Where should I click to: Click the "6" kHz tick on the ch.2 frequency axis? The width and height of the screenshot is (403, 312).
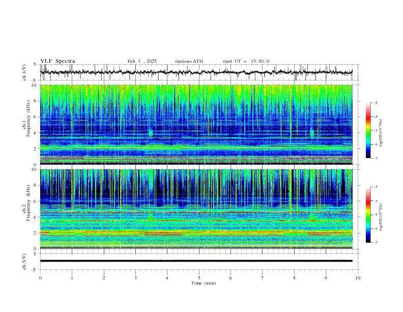point(36,201)
